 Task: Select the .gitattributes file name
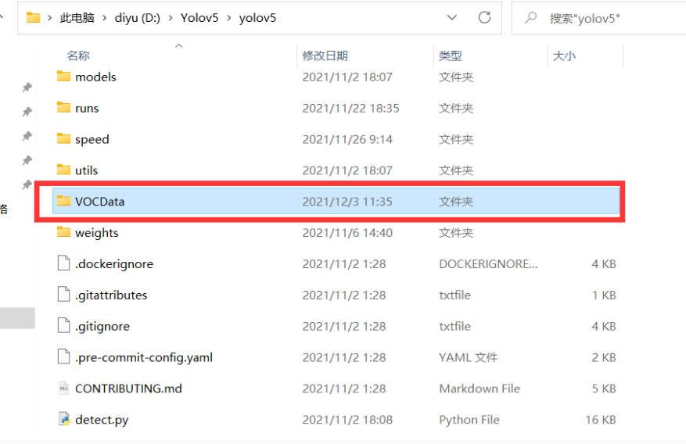click(x=111, y=295)
